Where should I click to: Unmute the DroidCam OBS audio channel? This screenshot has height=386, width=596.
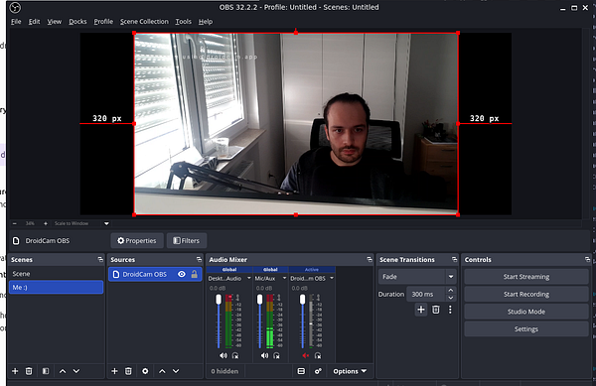306,355
